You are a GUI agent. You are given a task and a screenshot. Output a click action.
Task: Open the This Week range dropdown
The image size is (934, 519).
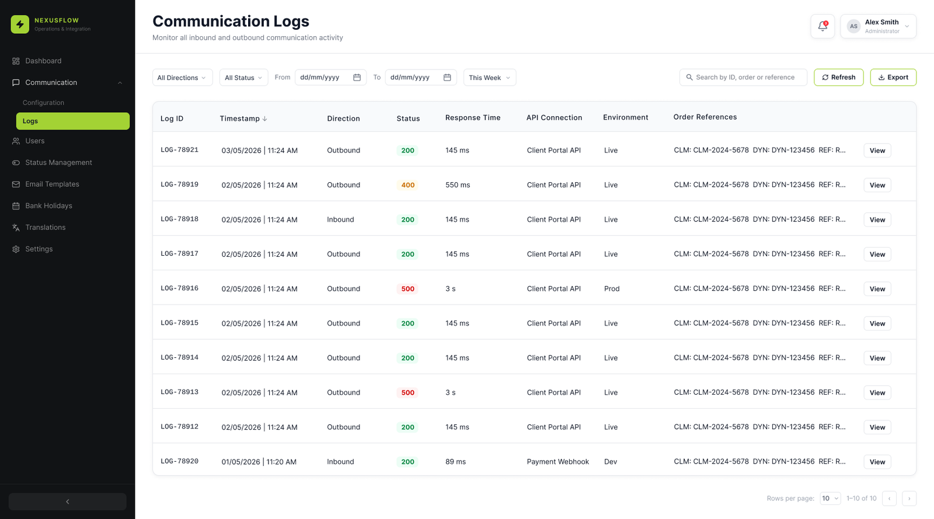490,78
